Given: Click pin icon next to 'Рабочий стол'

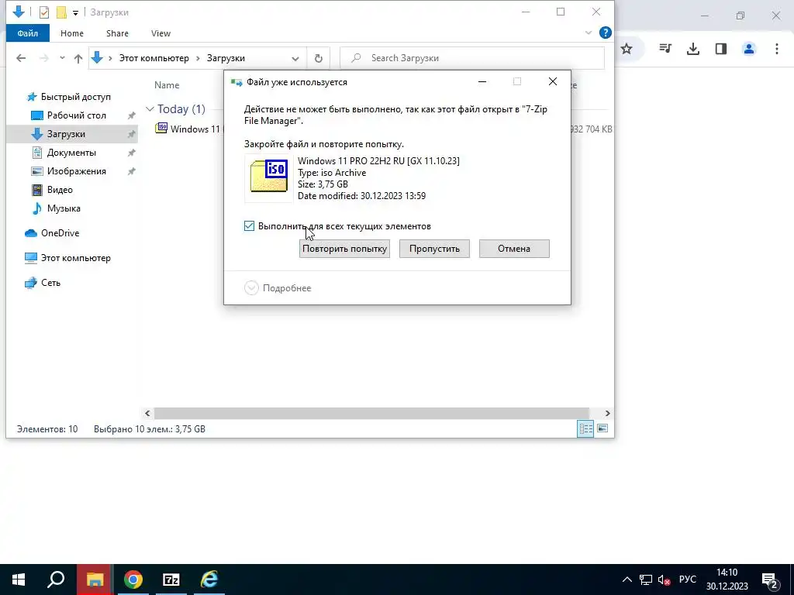Looking at the screenshot, I should [x=131, y=116].
